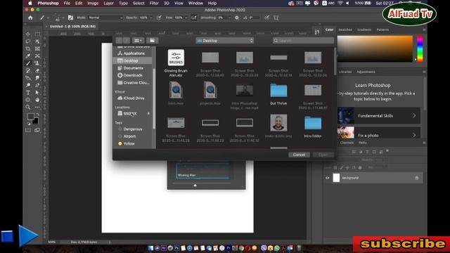Click the color picker gradient field
The width and height of the screenshot is (450, 253).
[375, 48]
